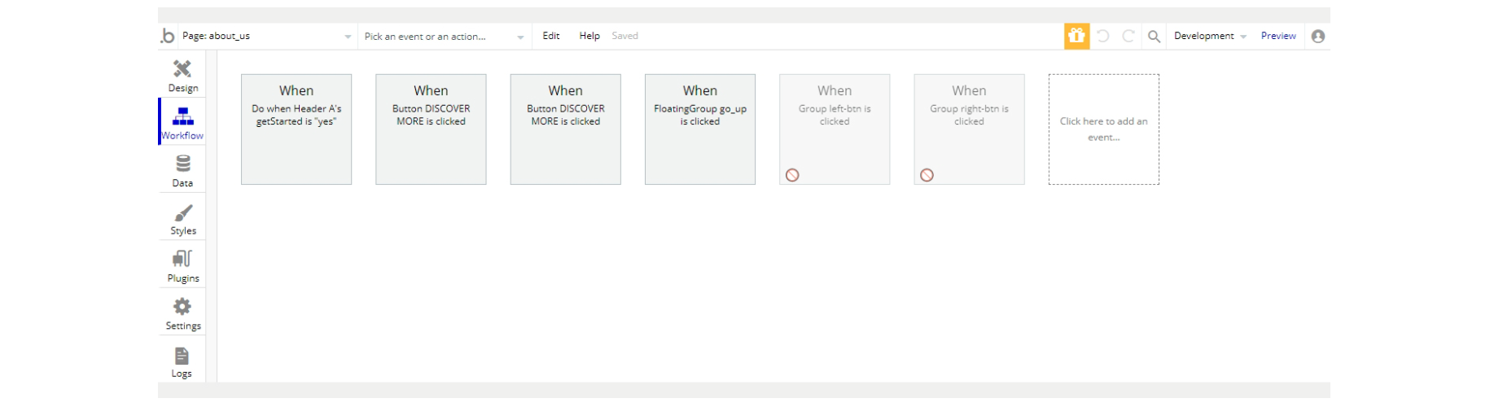
Task: Open the user account avatar icon
Action: pyautogui.click(x=1318, y=36)
